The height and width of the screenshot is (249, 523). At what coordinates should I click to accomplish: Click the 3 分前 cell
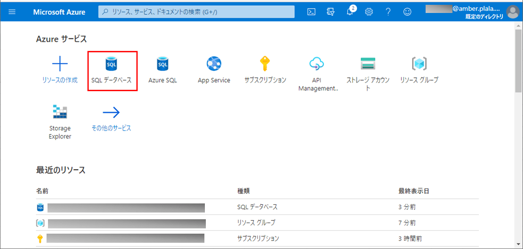[x=407, y=207]
